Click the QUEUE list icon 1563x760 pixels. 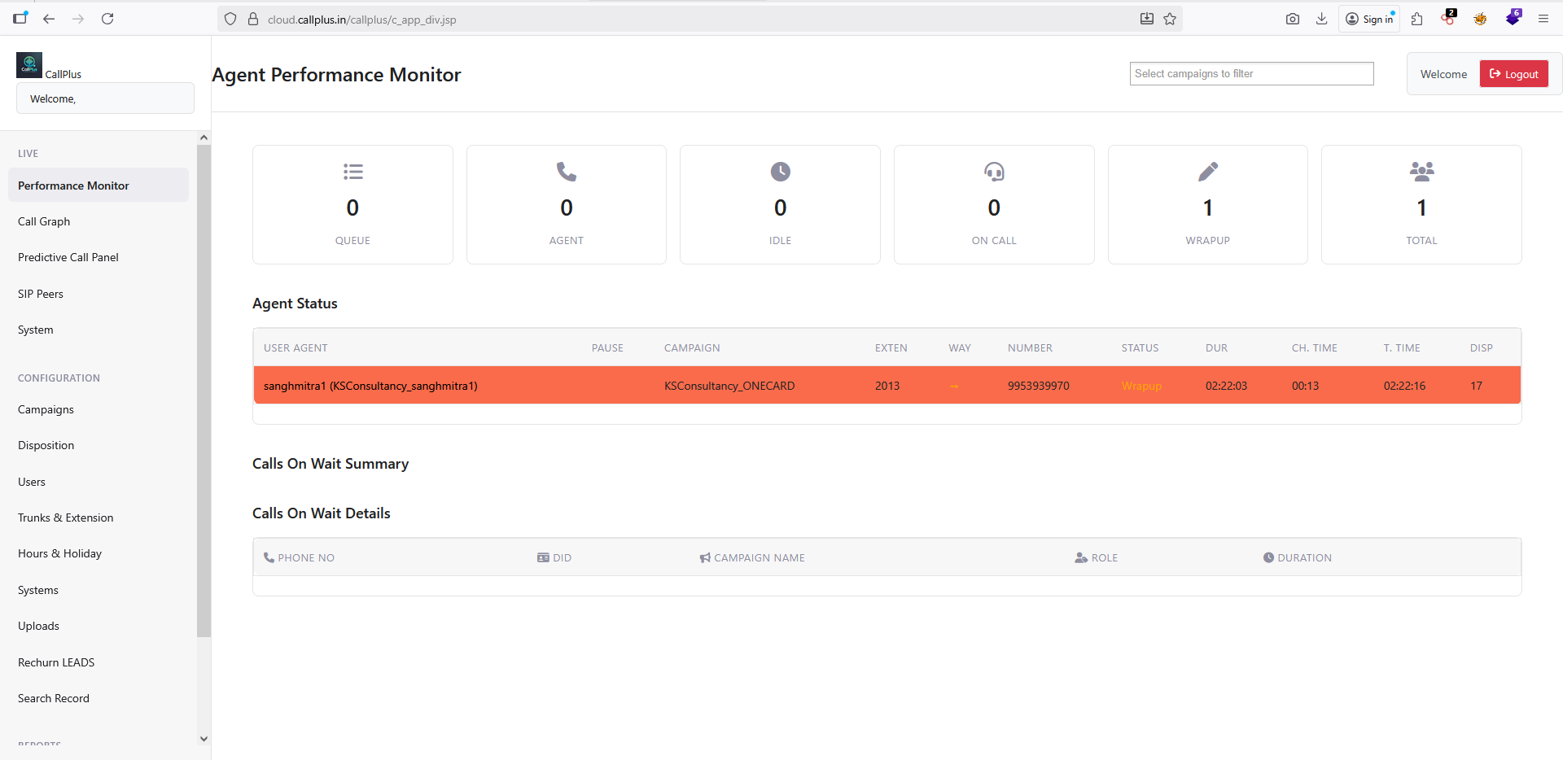pos(352,172)
